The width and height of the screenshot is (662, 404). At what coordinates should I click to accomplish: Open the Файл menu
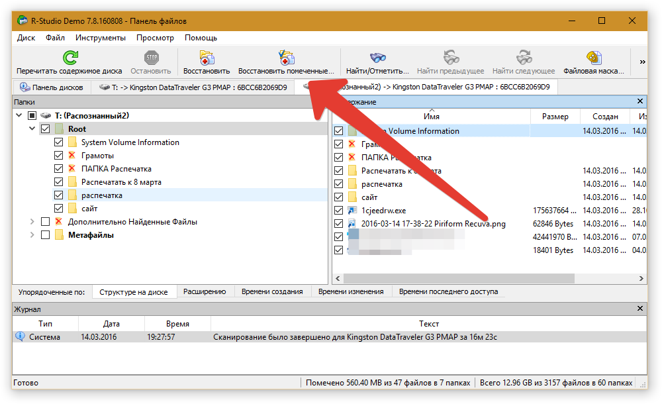pos(56,38)
